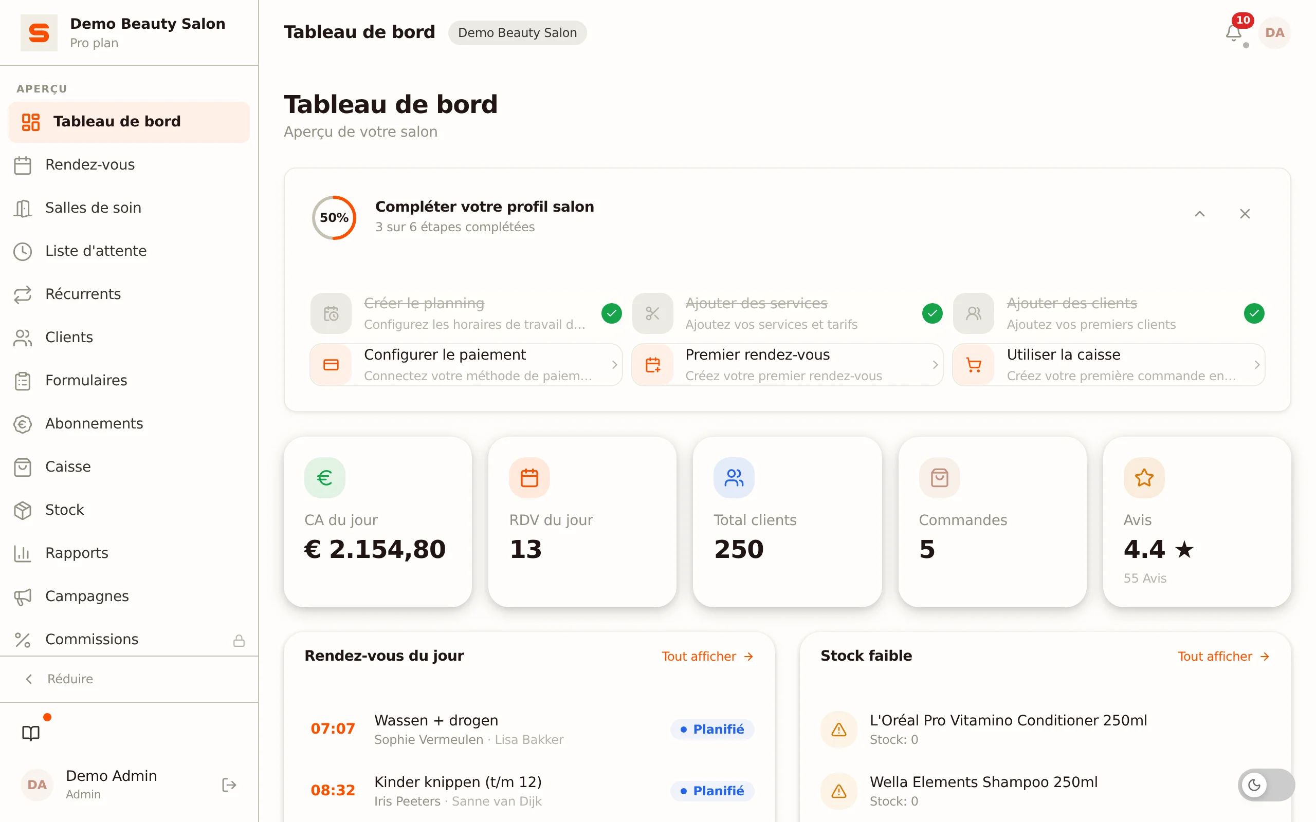Viewport: 1316px width, 822px height.
Task: Open the documentation book icon
Action: [x=31, y=733]
